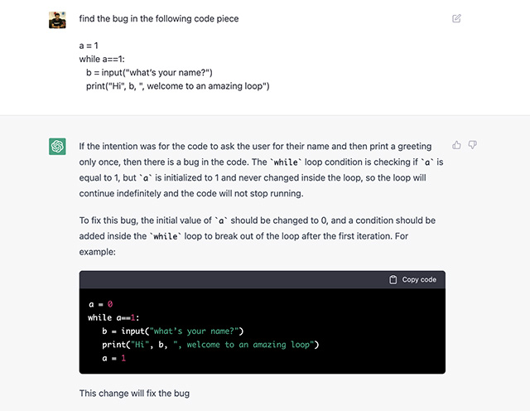Image resolution: width=530 pixels, height=411 pixels.
Task: Click inline `while` code in first response paragraph
Action: click(x=286, y=162)
